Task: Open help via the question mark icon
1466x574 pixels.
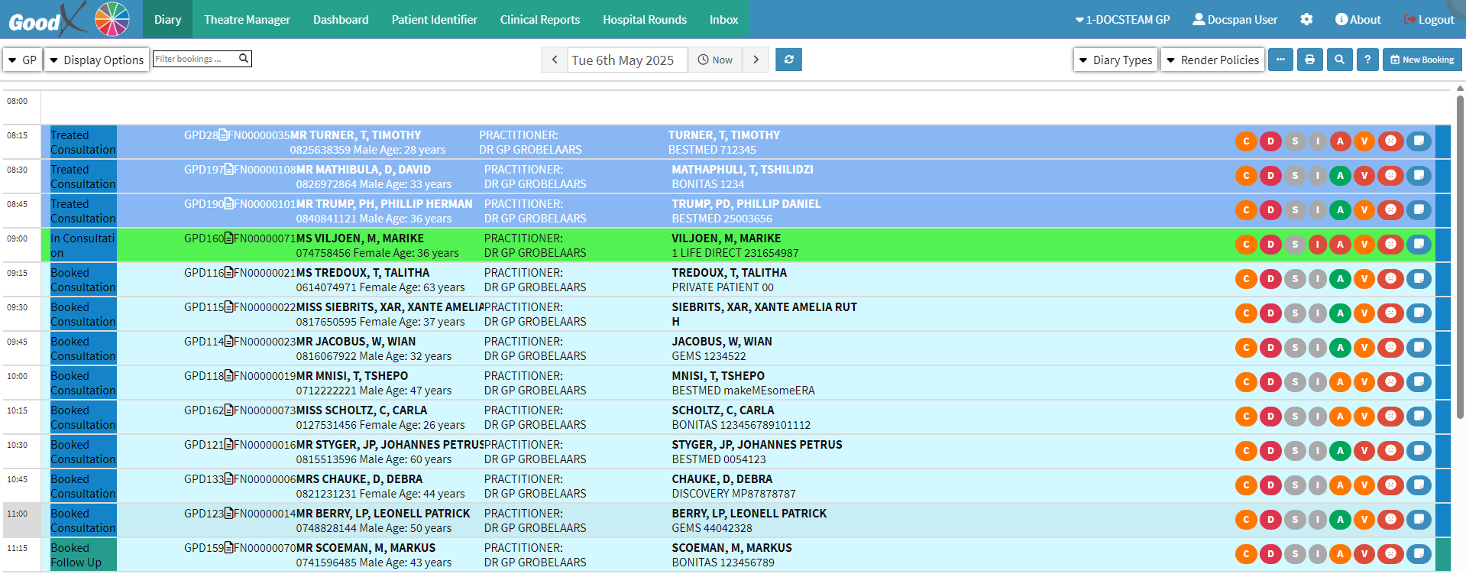Action: tap(1367, 60)
